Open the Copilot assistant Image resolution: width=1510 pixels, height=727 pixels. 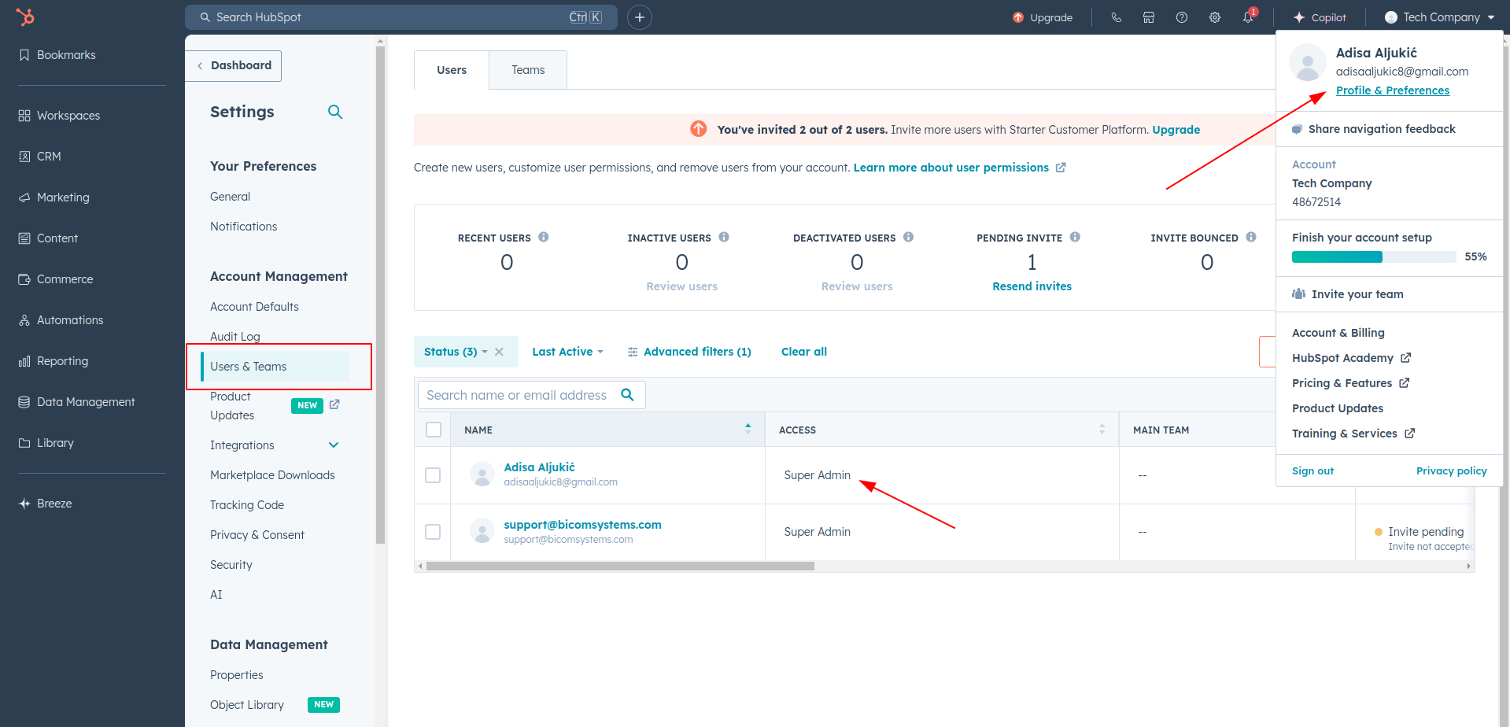point(1320,17)
